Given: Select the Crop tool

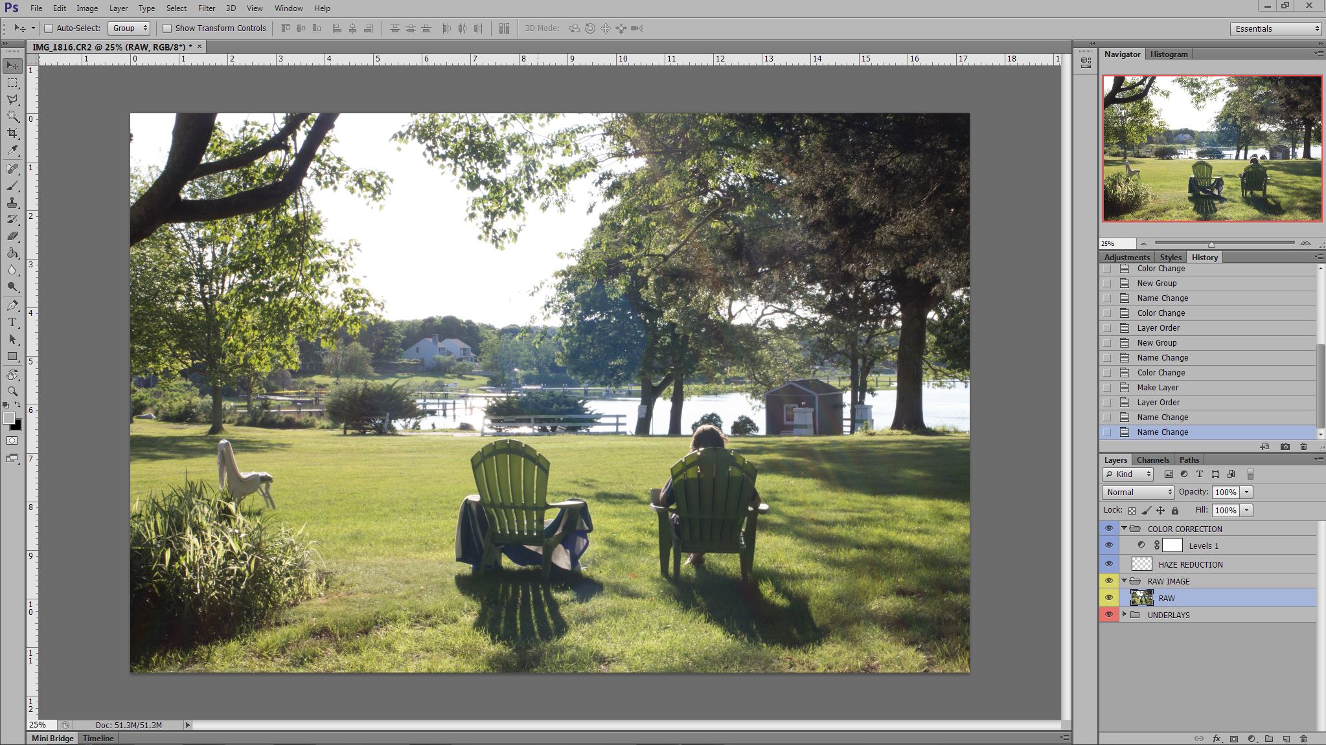Looking at the screenshot, I should pyautogui.click(x=12, y=133).
